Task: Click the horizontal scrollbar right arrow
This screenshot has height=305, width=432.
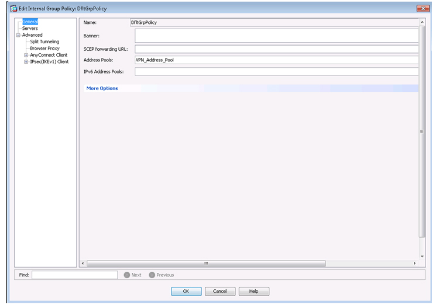Action: click(x=414, y=264)
